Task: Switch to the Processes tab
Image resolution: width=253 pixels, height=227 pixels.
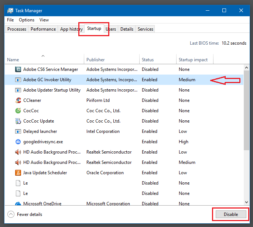Action: [x=17, y=29]
